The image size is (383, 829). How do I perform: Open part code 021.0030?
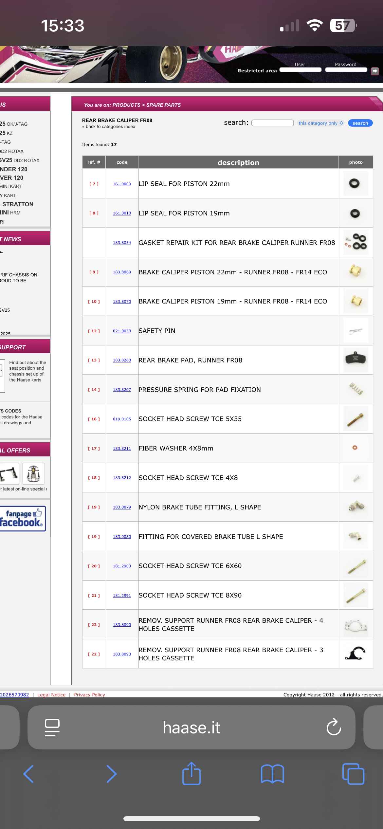point(122,331)
